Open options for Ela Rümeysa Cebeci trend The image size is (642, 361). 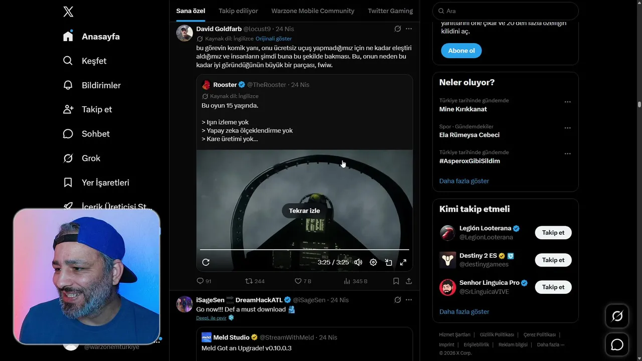tap(567, 128)
